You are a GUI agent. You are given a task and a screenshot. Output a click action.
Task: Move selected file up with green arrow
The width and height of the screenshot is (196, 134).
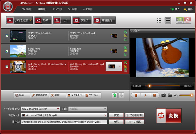[x=115, y=95]
